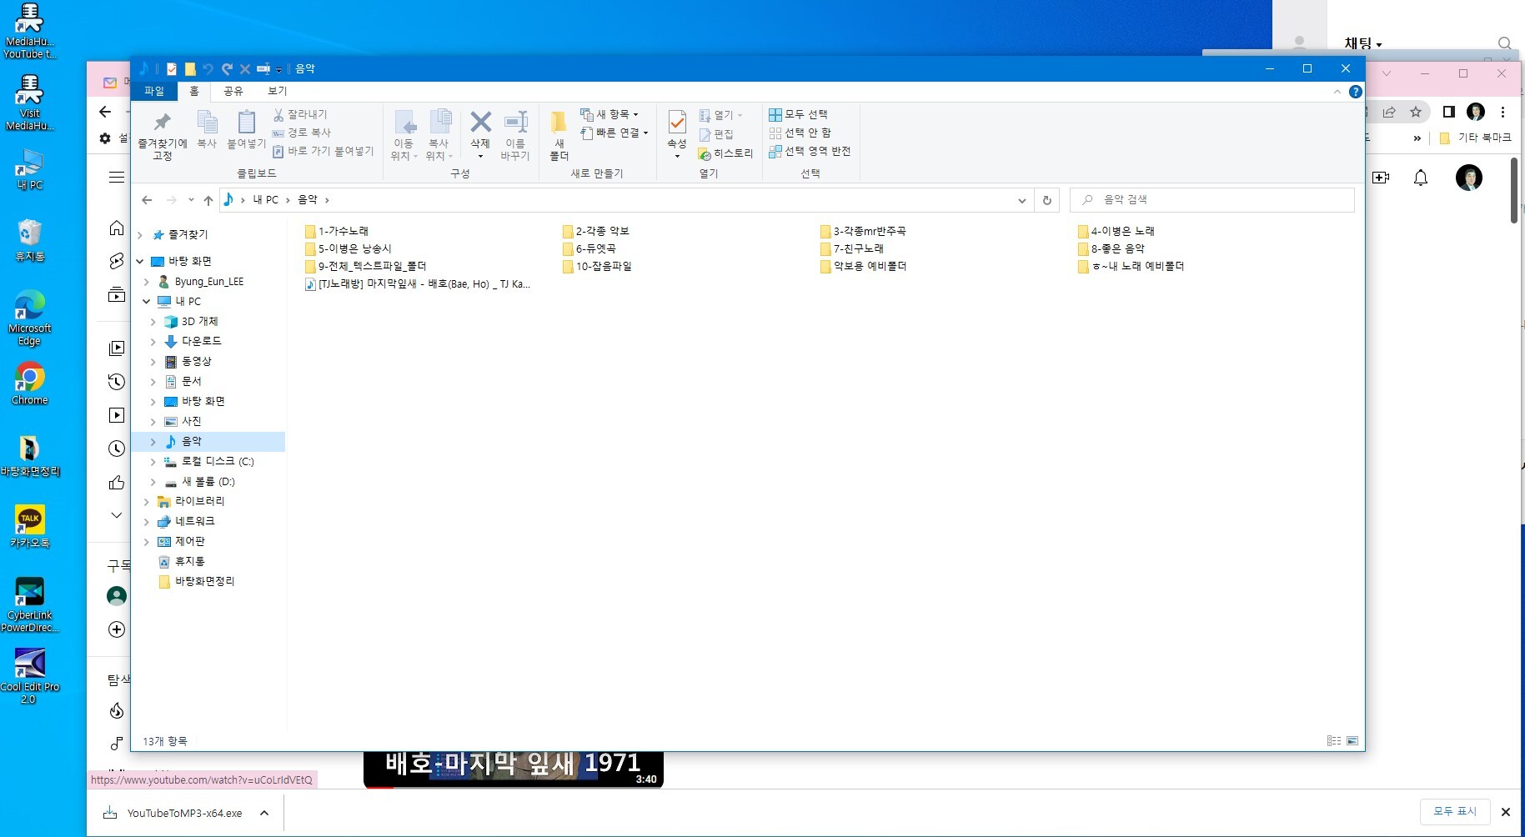Click Copy path (경로 복사)
The width and height of the screenshot is (1525, 837).
click(x=302, y=133)
